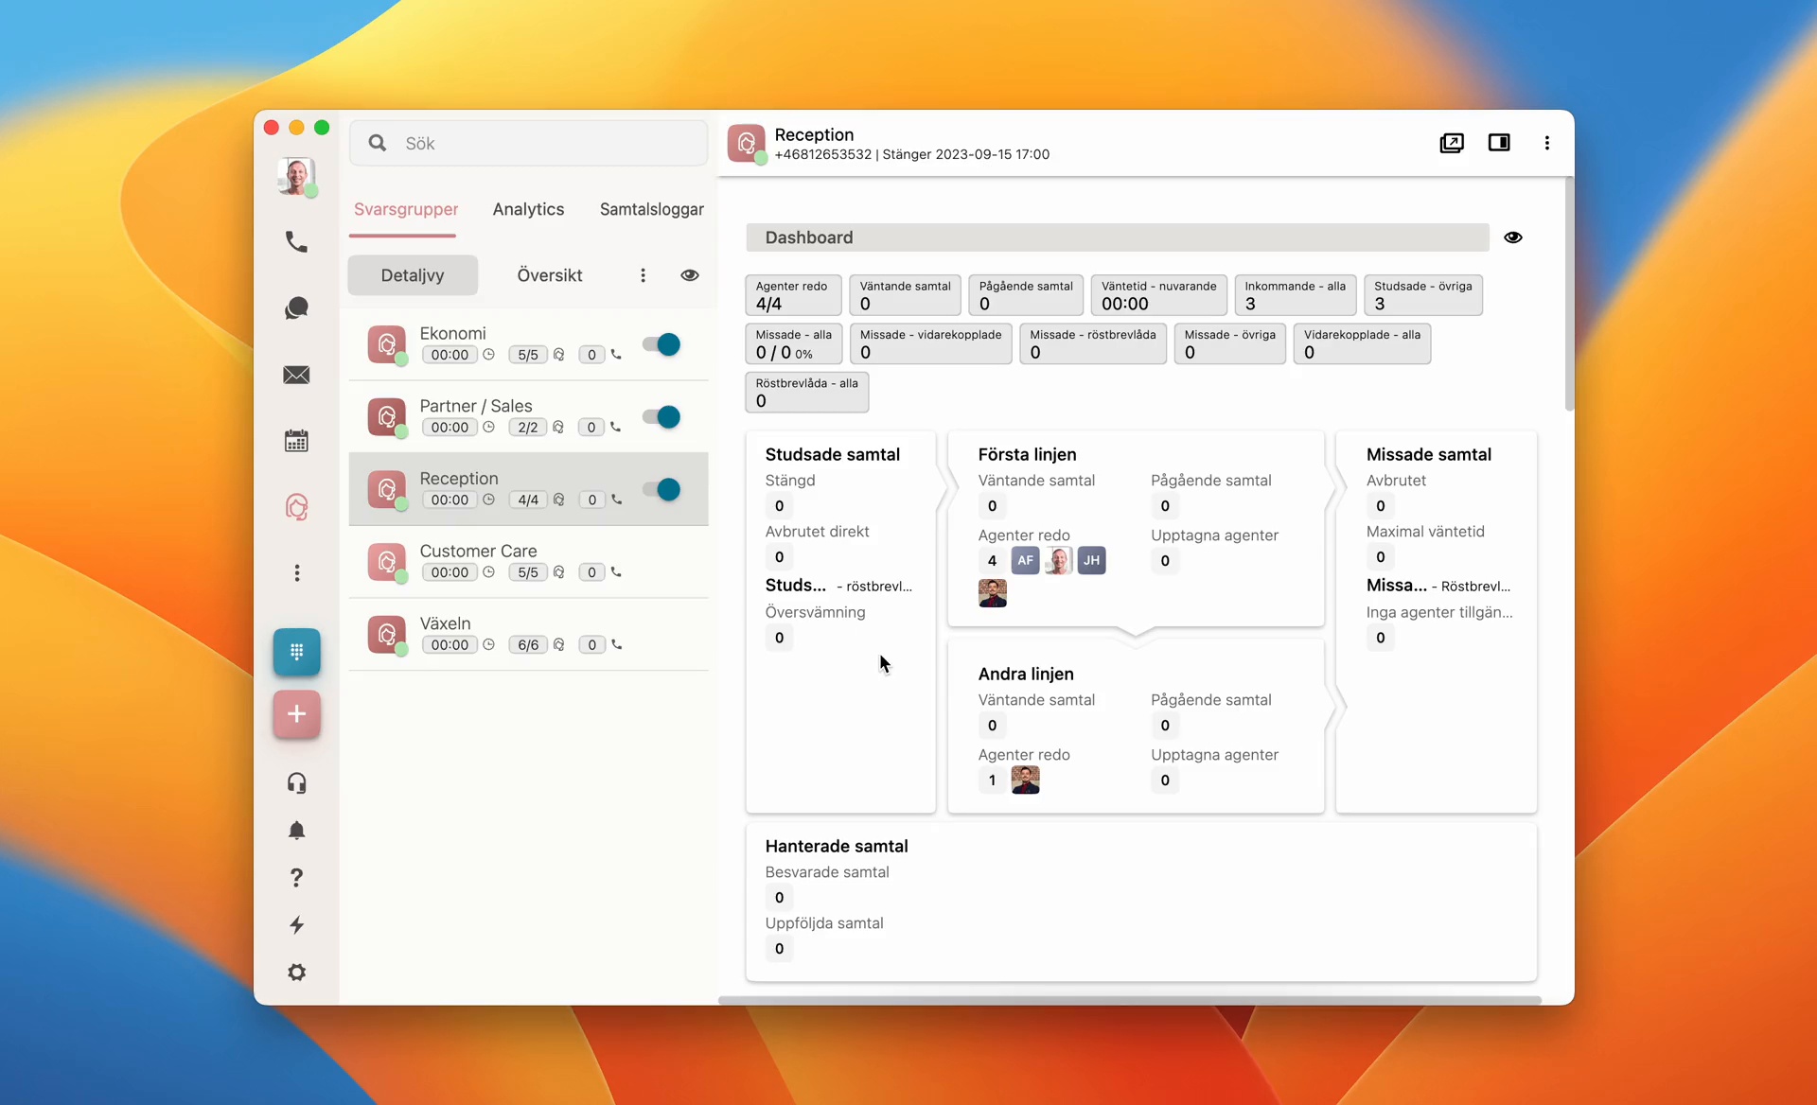Screen dimensions: 1817x1105
Task: Switch to the Samtalsloggar tab
Action: [651, 209]
